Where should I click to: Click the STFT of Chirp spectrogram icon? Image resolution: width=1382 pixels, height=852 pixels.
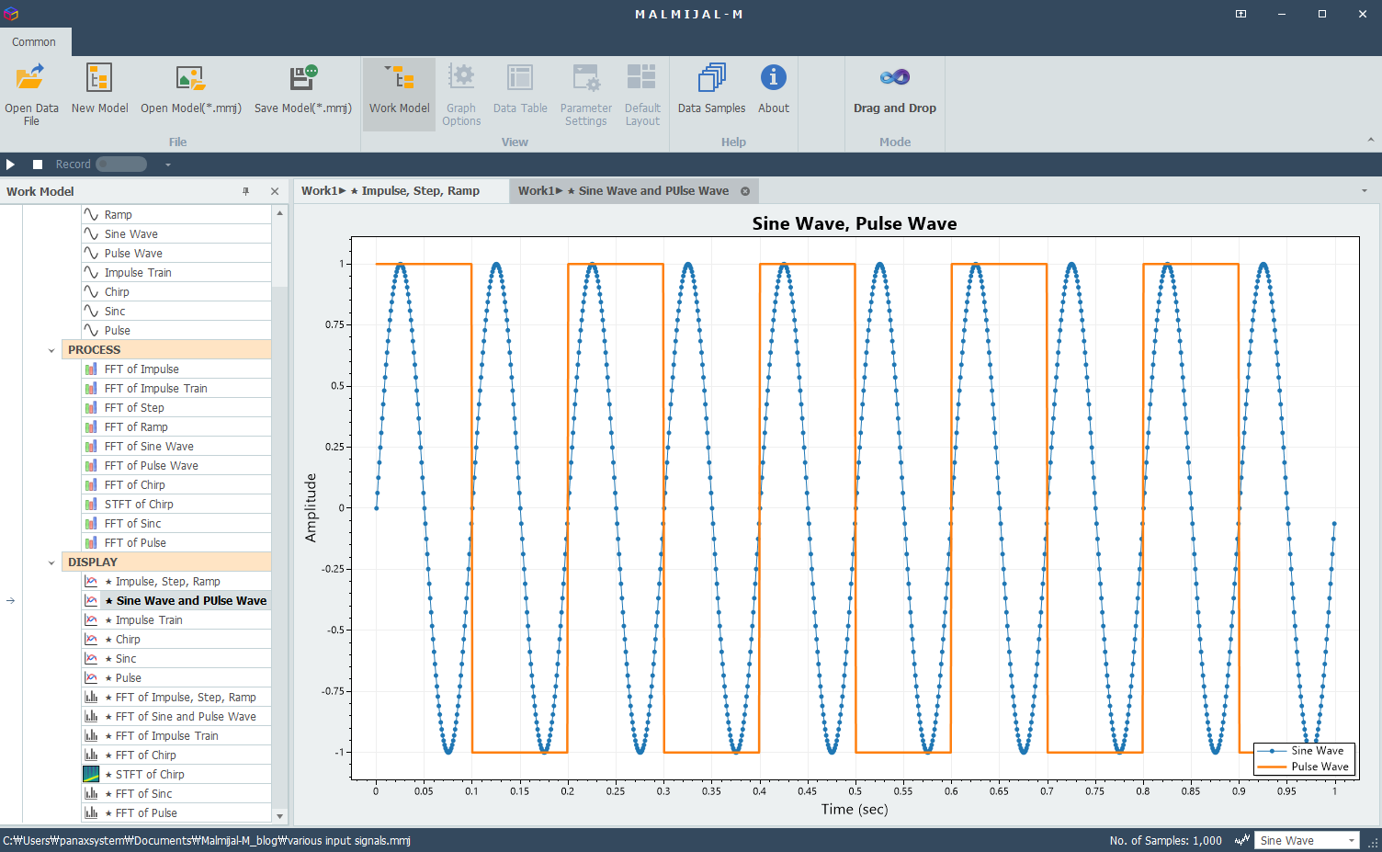(x=91, y=774)
